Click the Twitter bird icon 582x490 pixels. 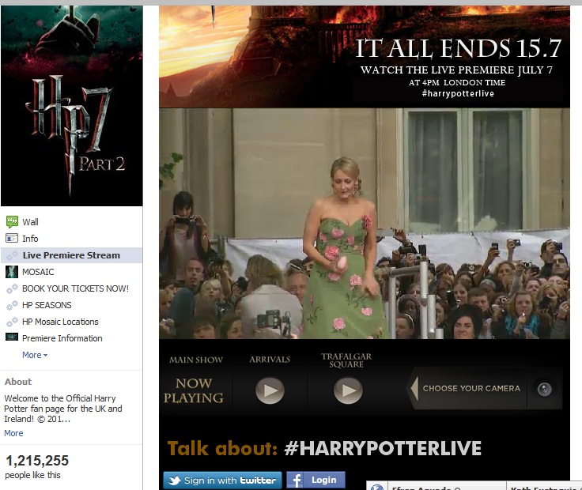click(175, 481)
